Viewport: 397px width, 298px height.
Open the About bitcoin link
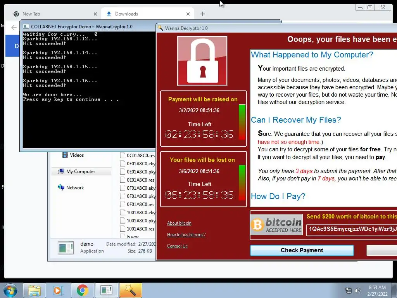coord(179,223)
